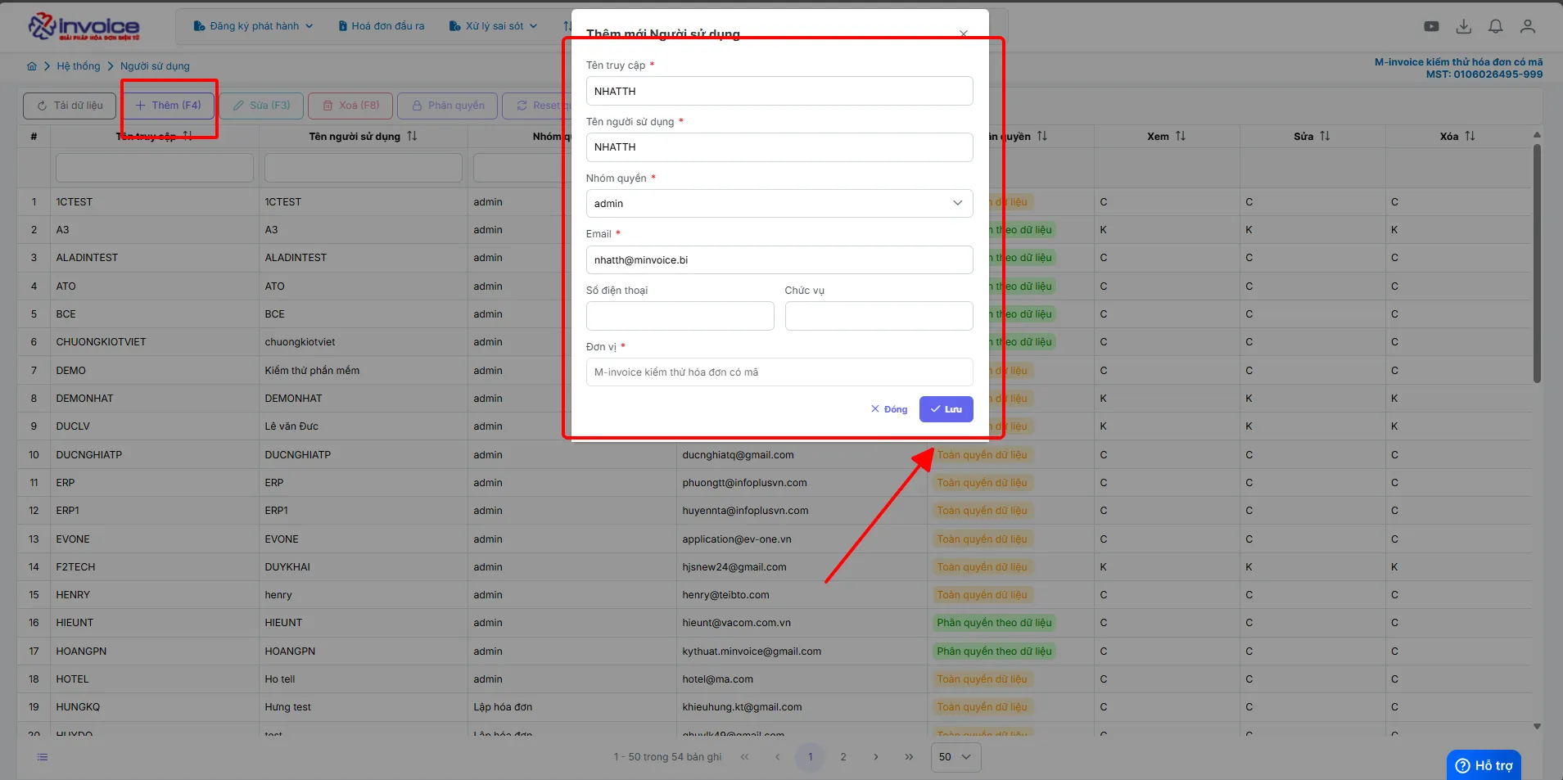This screenshot has height=780, width=1563.
Task: Sort by Tên người sử dụng column
Action: point(412,136)
